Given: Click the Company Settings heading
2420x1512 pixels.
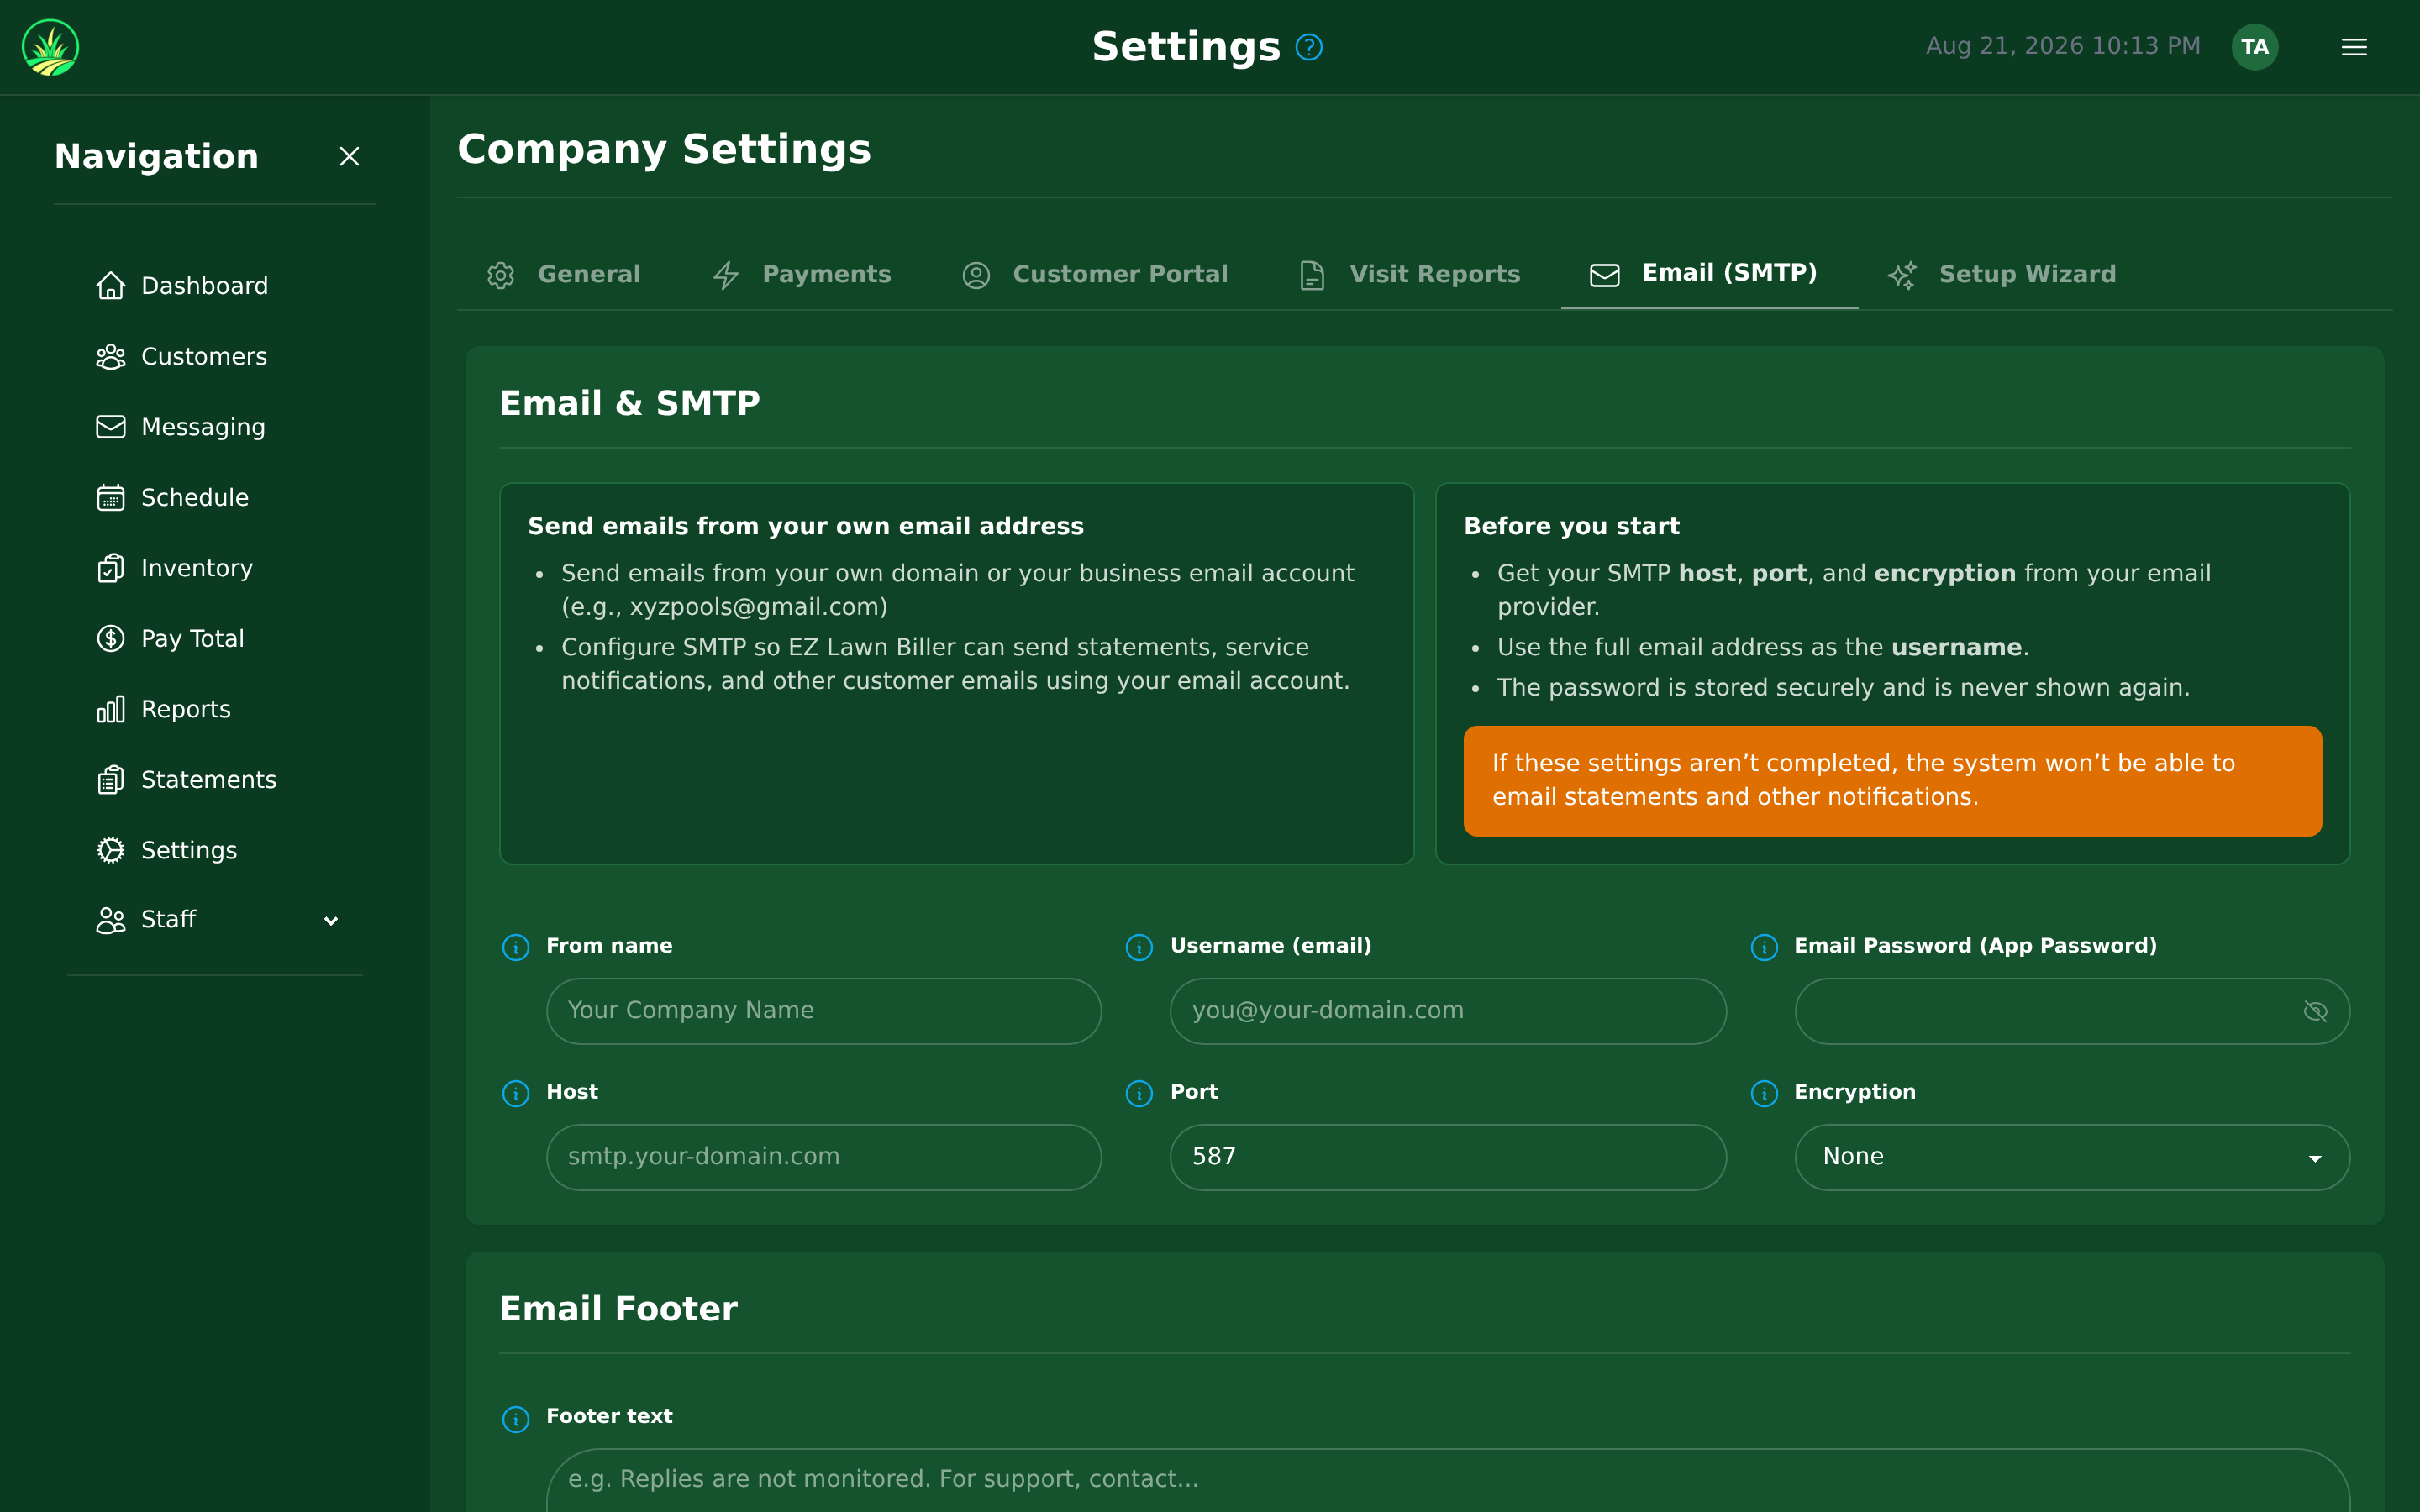Looking at the screenshot, I should click(664, 149).
